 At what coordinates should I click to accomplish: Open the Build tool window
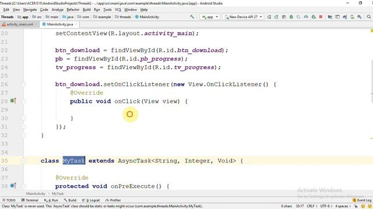[x=70, y=200]
